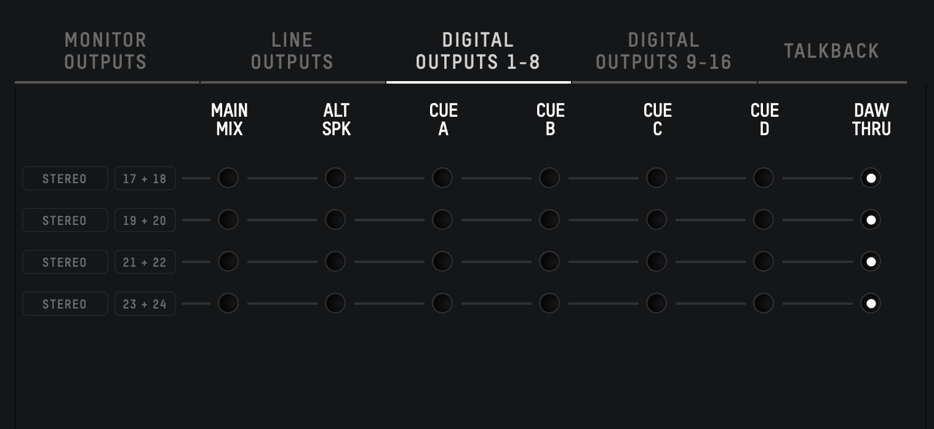Viewport: 934px width, 429px height.
Task: Toggle Stereo button on the 23 + 24 row
Action: point(65,304)
